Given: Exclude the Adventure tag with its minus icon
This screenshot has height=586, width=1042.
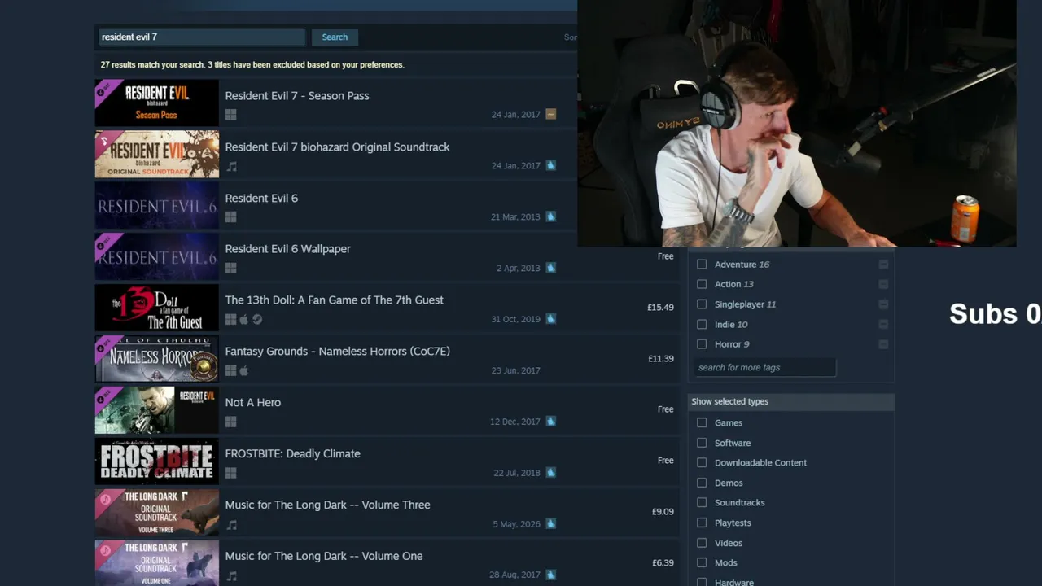Looking at the screenshot, I should click(883, 265).
